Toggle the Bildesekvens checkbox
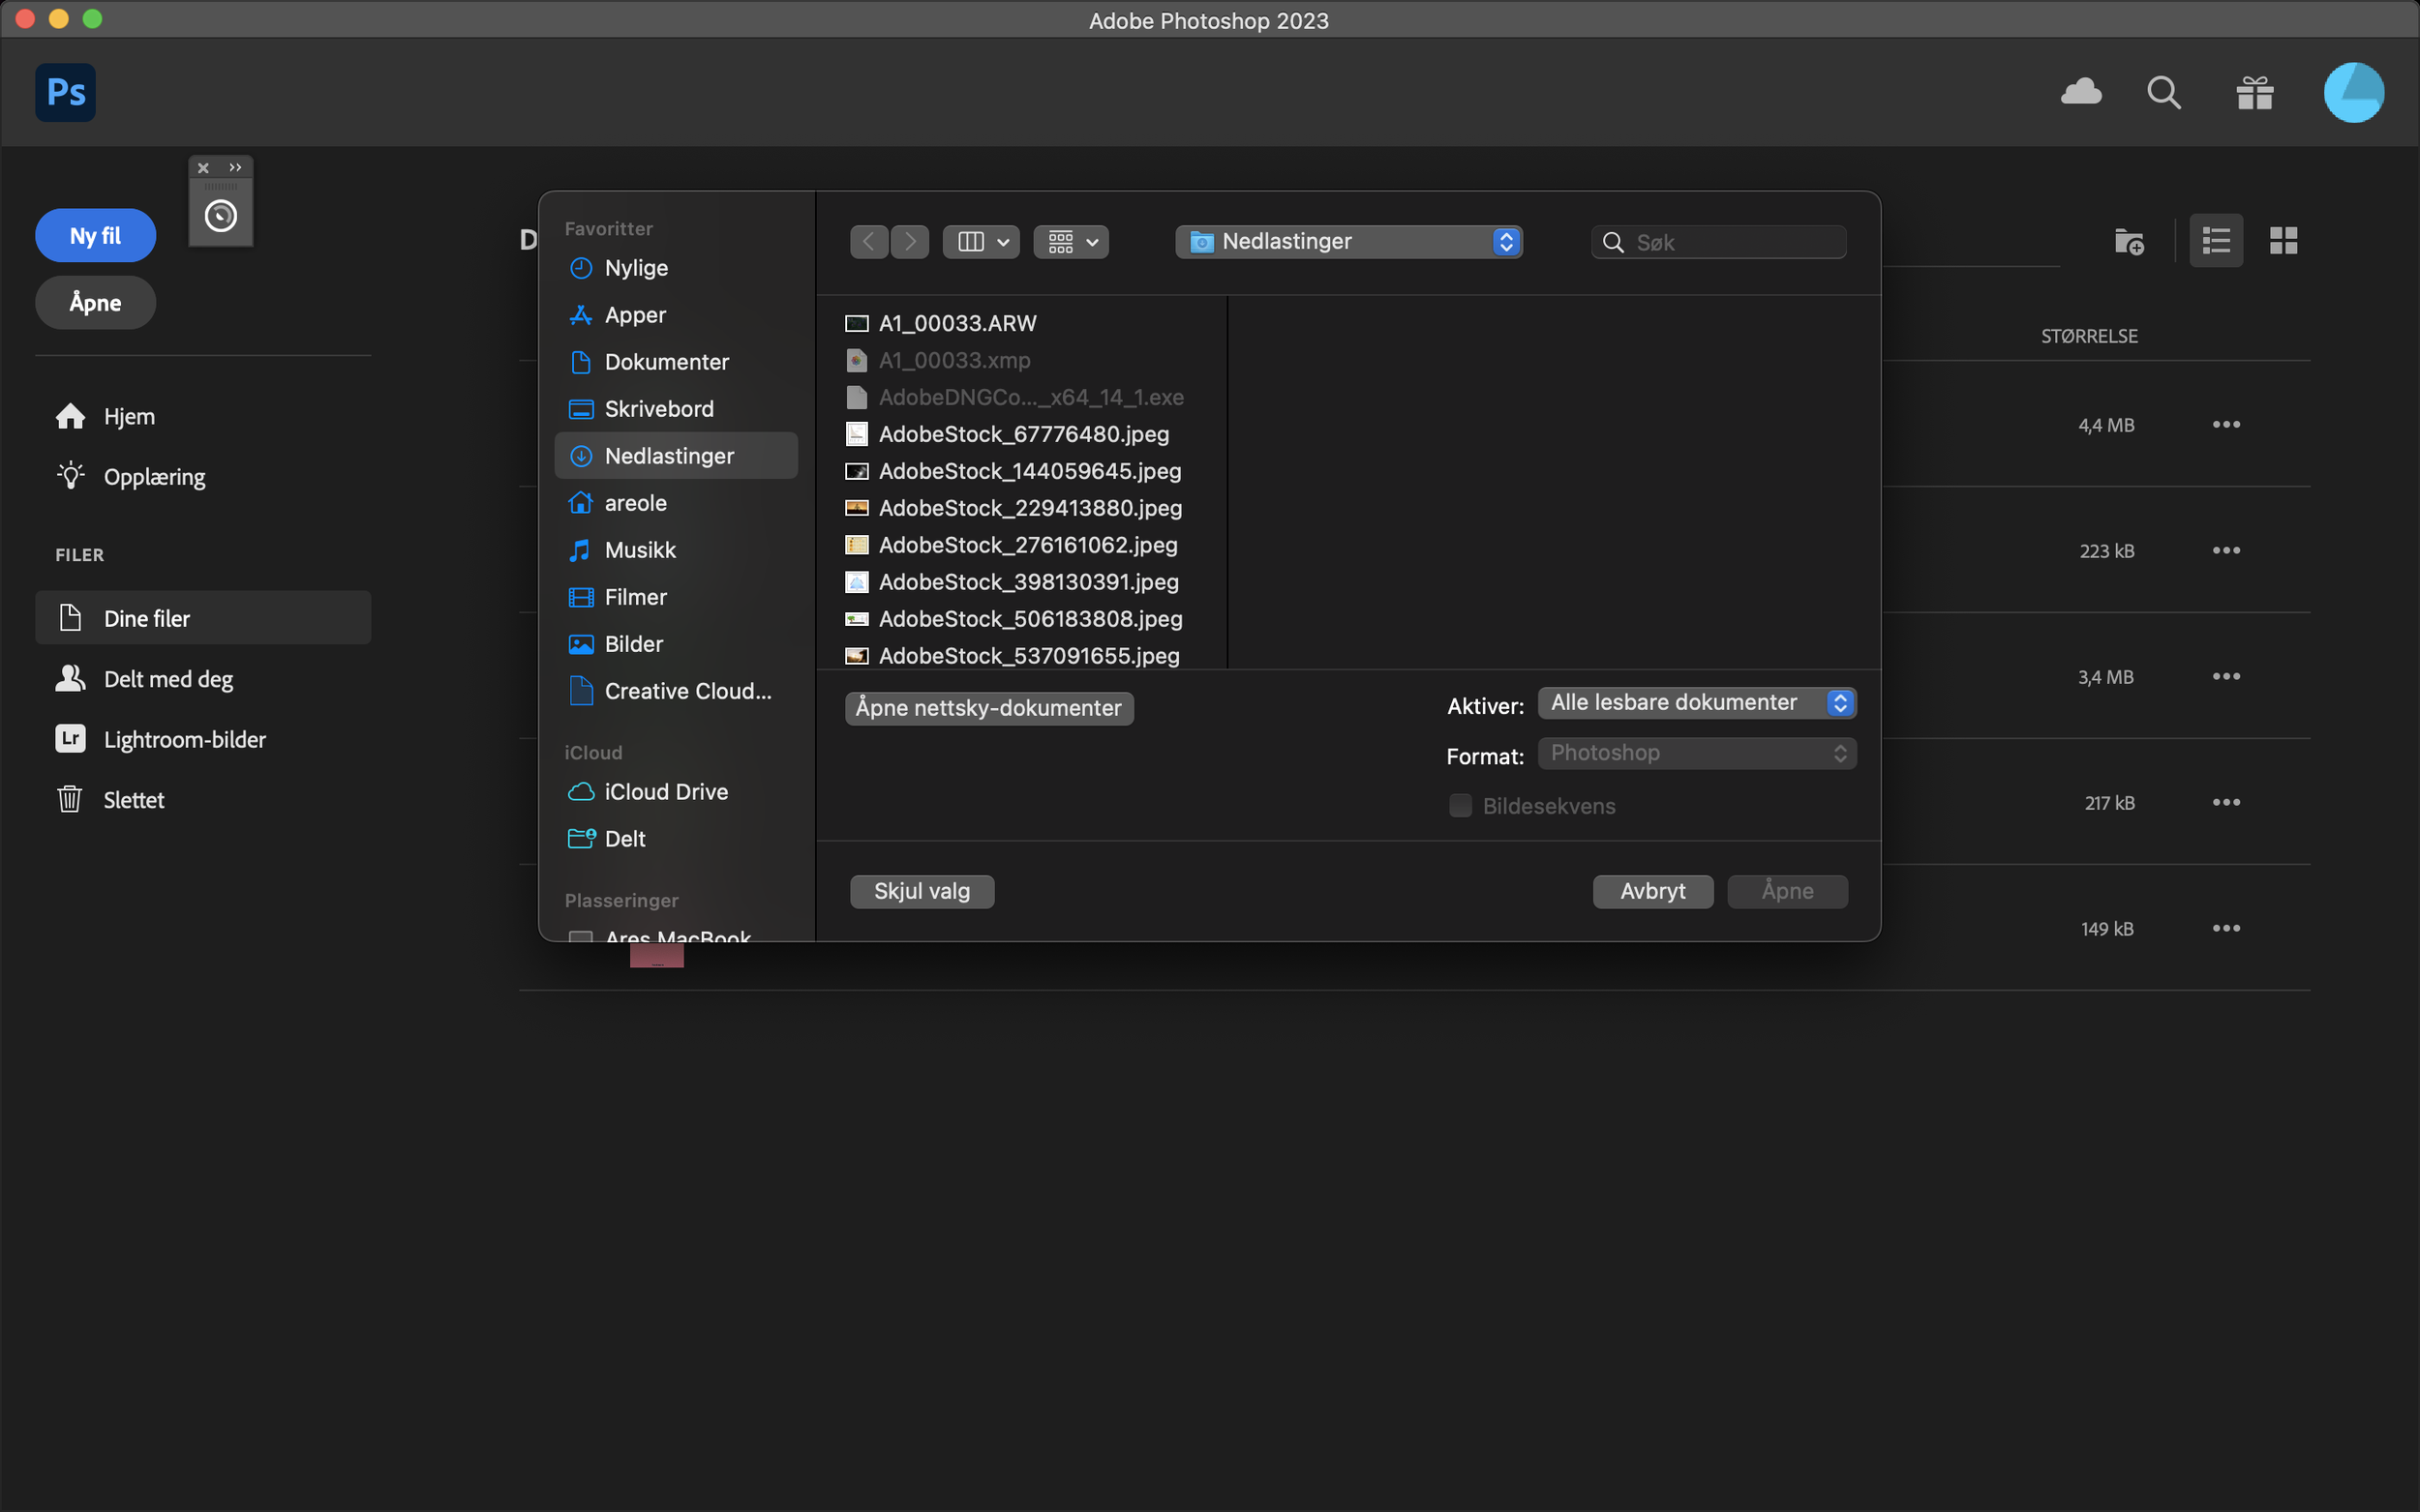The width and height of the screenshot is (2420, 1512). pyautogui.click(x=1460, y=806)
